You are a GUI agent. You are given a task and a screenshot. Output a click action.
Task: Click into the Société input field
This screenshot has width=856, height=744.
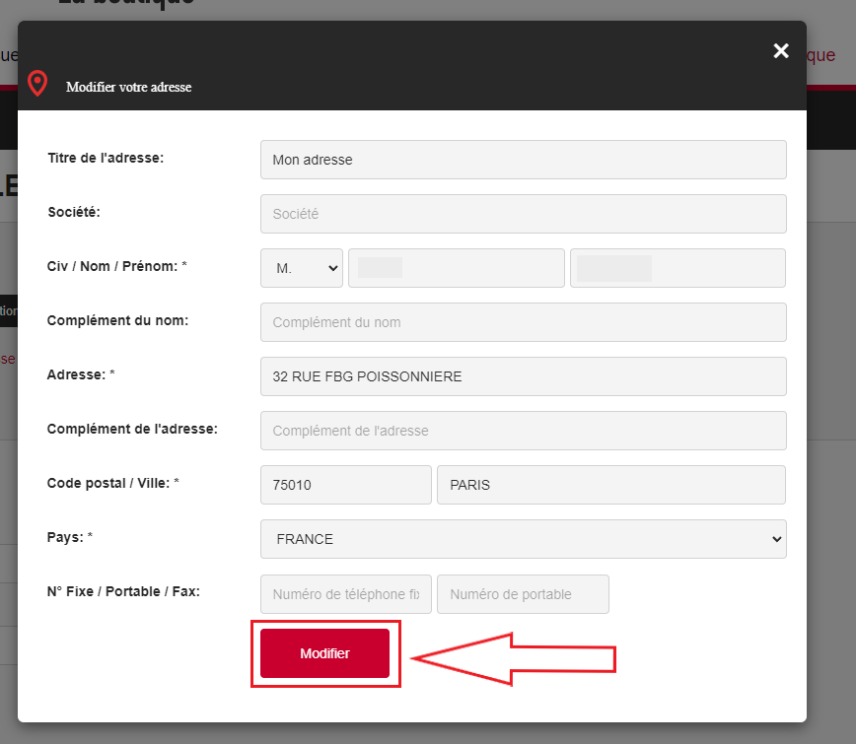(523, 214)
